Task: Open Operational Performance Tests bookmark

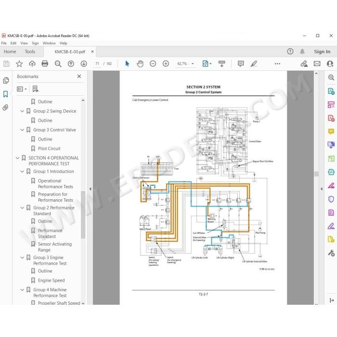Action: [x=55, y=184]
